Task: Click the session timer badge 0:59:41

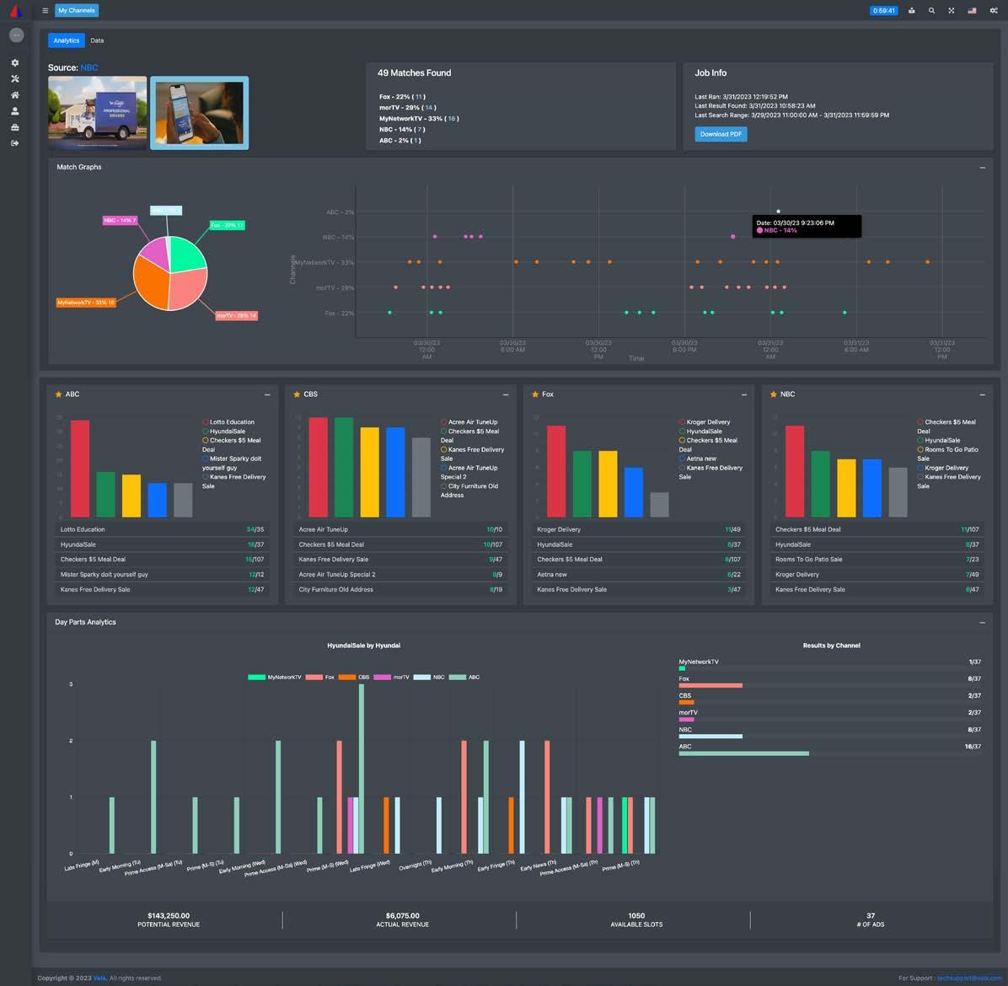Action: (884, 10)
